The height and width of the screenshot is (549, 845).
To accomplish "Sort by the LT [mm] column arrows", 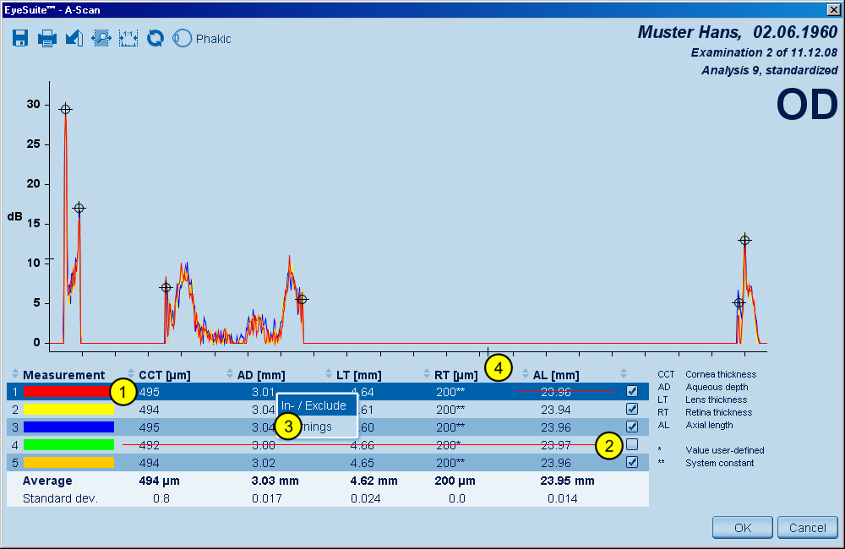I will [330, 375].
